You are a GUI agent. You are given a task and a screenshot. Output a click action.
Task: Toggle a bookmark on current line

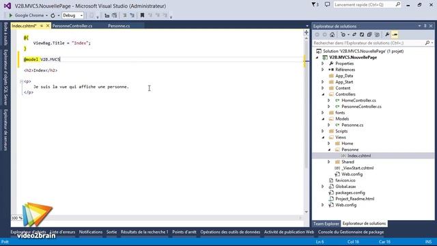pyautogui.click(x=142, y=16)
